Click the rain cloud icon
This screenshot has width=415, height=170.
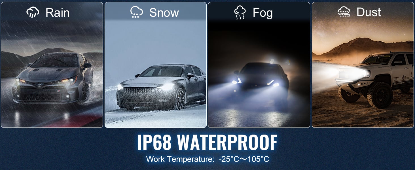click(x=33, y=13)
